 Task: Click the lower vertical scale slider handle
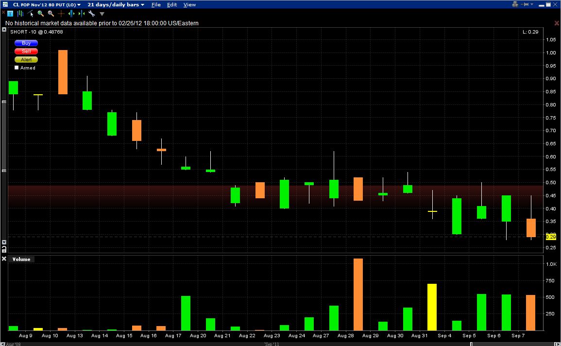coord(4,171)
